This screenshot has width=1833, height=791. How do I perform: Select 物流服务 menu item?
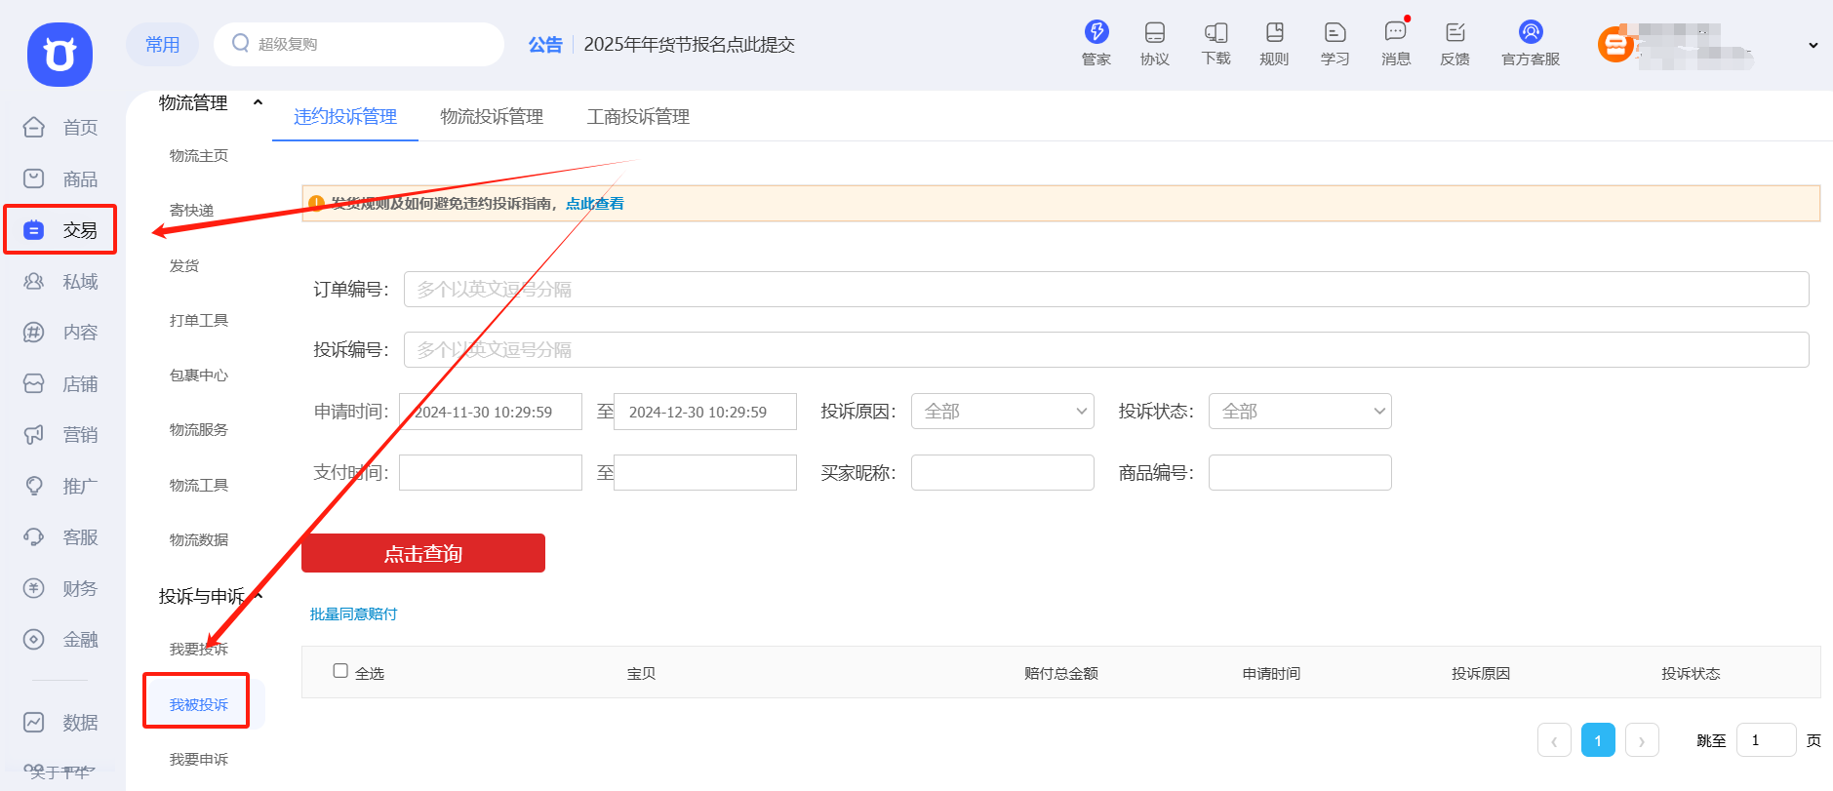click(199, 429)
